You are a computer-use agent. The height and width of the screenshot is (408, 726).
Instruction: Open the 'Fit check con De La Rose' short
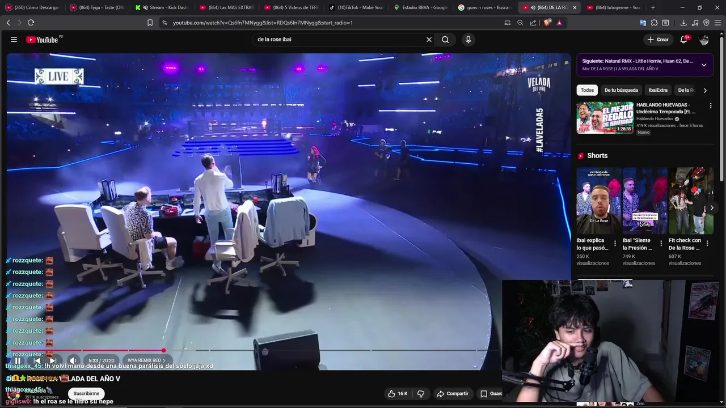691,201
